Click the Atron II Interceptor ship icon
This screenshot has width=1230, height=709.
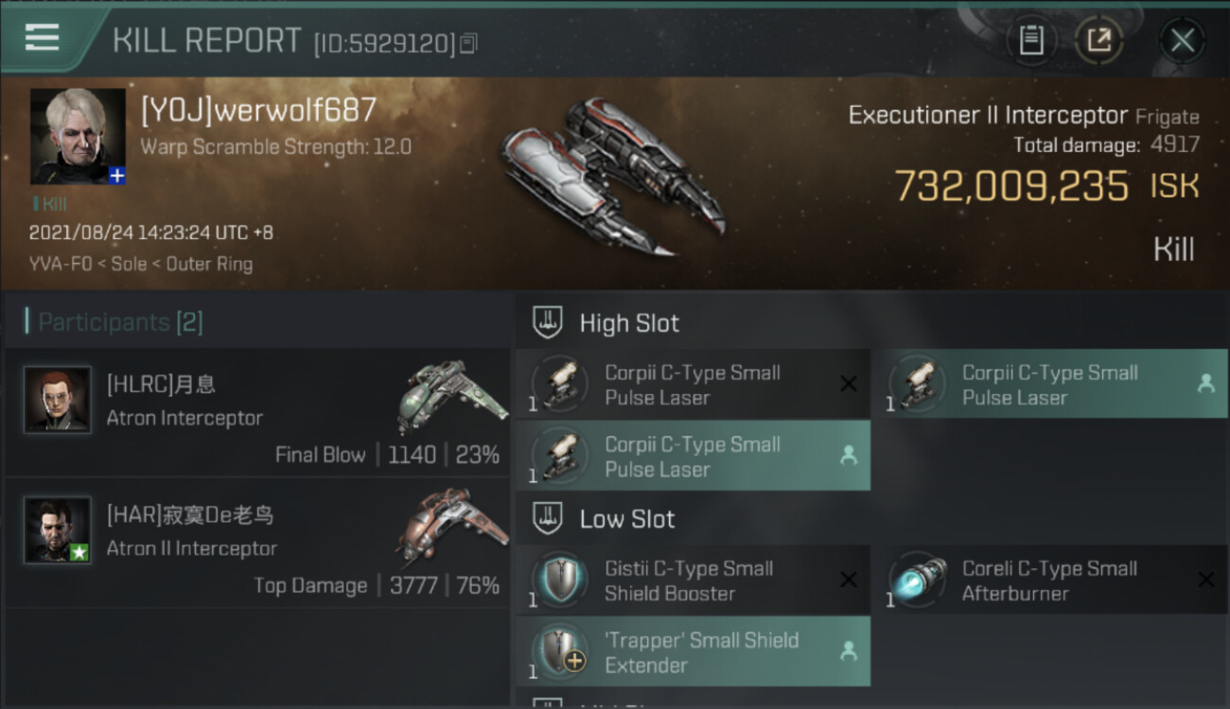tap(451, 526)
